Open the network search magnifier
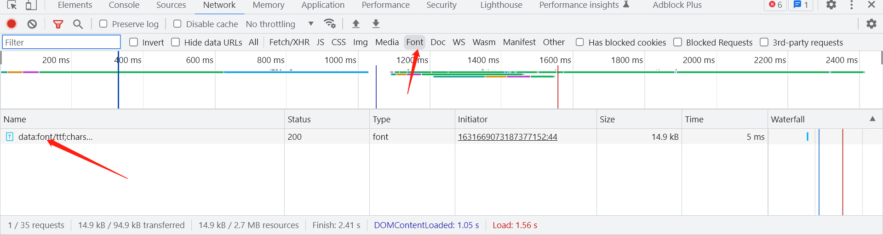The height and width of the screenshot is (235, 883). [x=78, y=24]
